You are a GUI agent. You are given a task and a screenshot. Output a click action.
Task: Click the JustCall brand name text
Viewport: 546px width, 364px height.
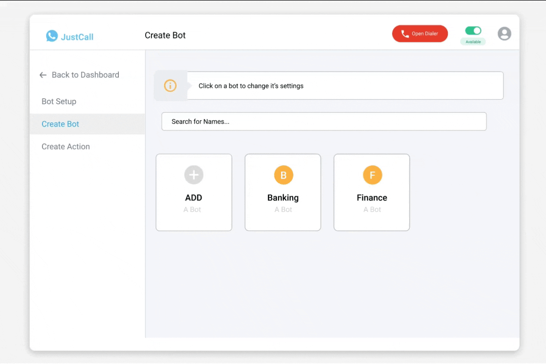(x=77, y=37)
